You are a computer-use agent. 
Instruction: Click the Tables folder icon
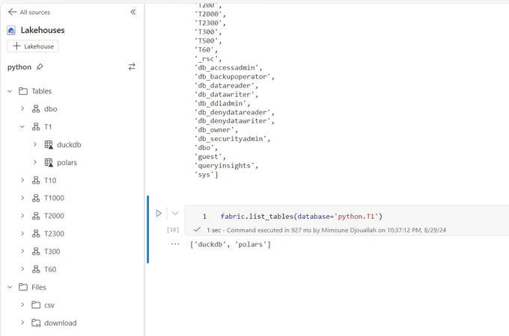click(23, 91)
